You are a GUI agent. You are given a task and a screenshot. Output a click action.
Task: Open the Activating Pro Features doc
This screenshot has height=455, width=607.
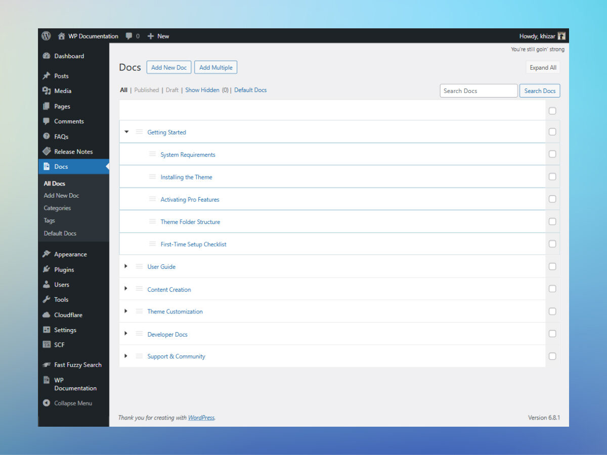click(190, 200)
